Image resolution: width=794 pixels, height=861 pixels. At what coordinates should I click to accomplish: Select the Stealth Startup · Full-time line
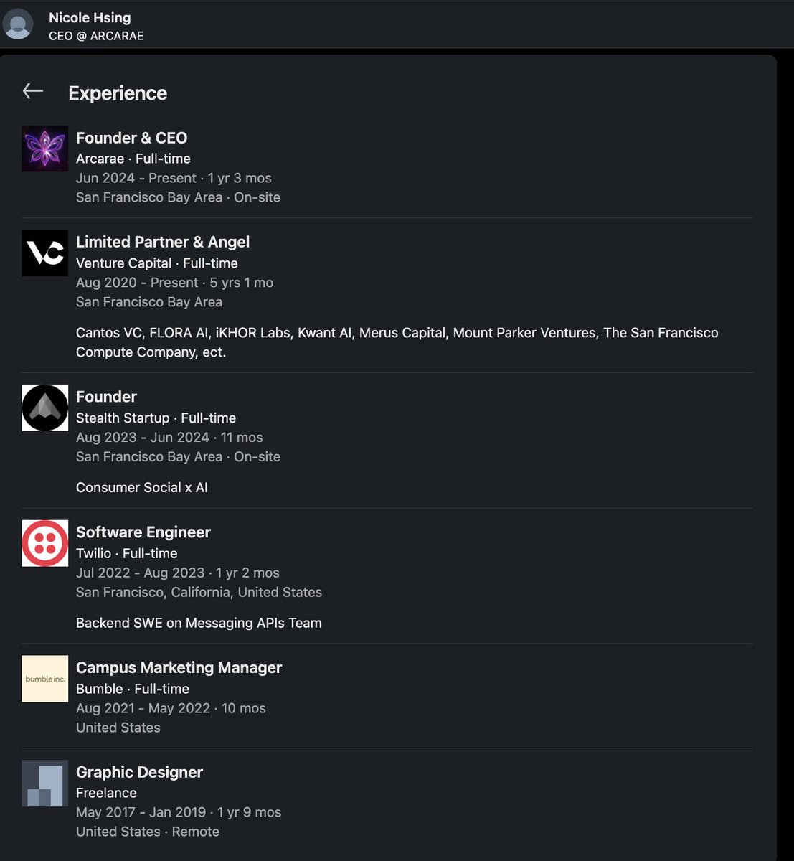click(x=156, y=418)
